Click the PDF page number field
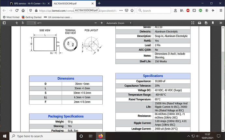 pyautogui.click(x=31, y=23)
